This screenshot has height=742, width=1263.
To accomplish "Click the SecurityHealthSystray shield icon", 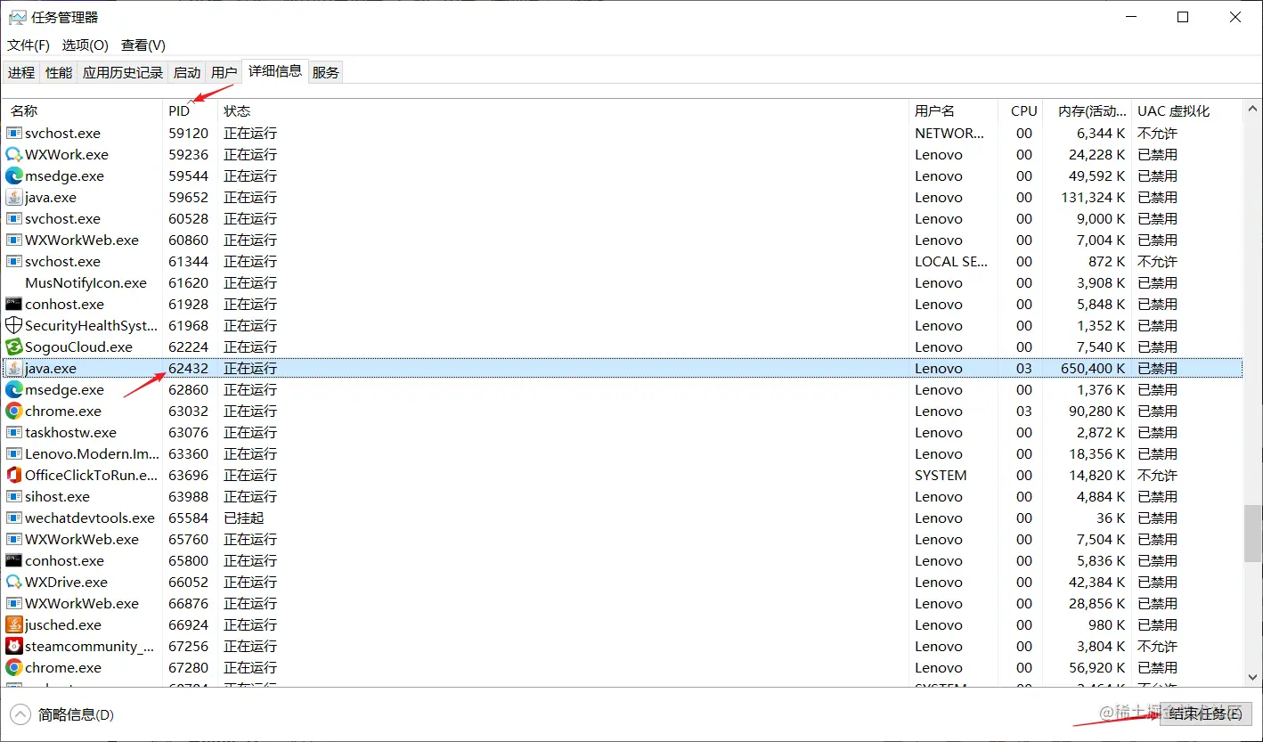I will 13,325.
